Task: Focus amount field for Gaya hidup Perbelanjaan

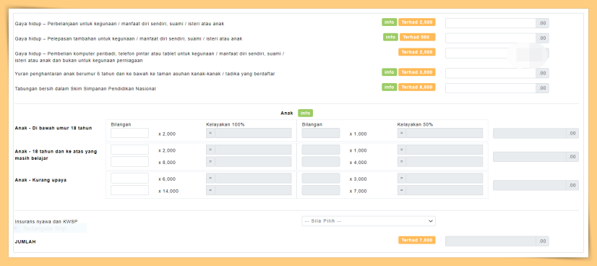Action: point(490,23)
